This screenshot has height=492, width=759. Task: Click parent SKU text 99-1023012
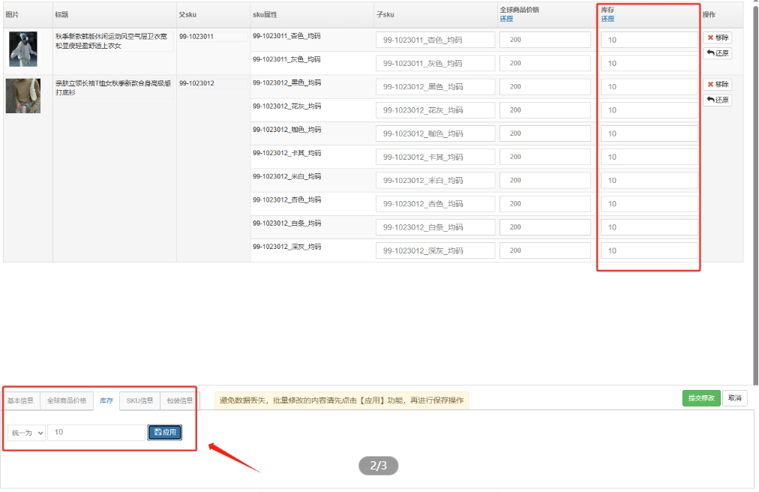tap(196, 83)
